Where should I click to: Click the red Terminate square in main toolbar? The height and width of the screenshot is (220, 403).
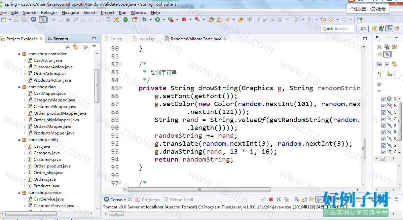[x=184, y=19]
